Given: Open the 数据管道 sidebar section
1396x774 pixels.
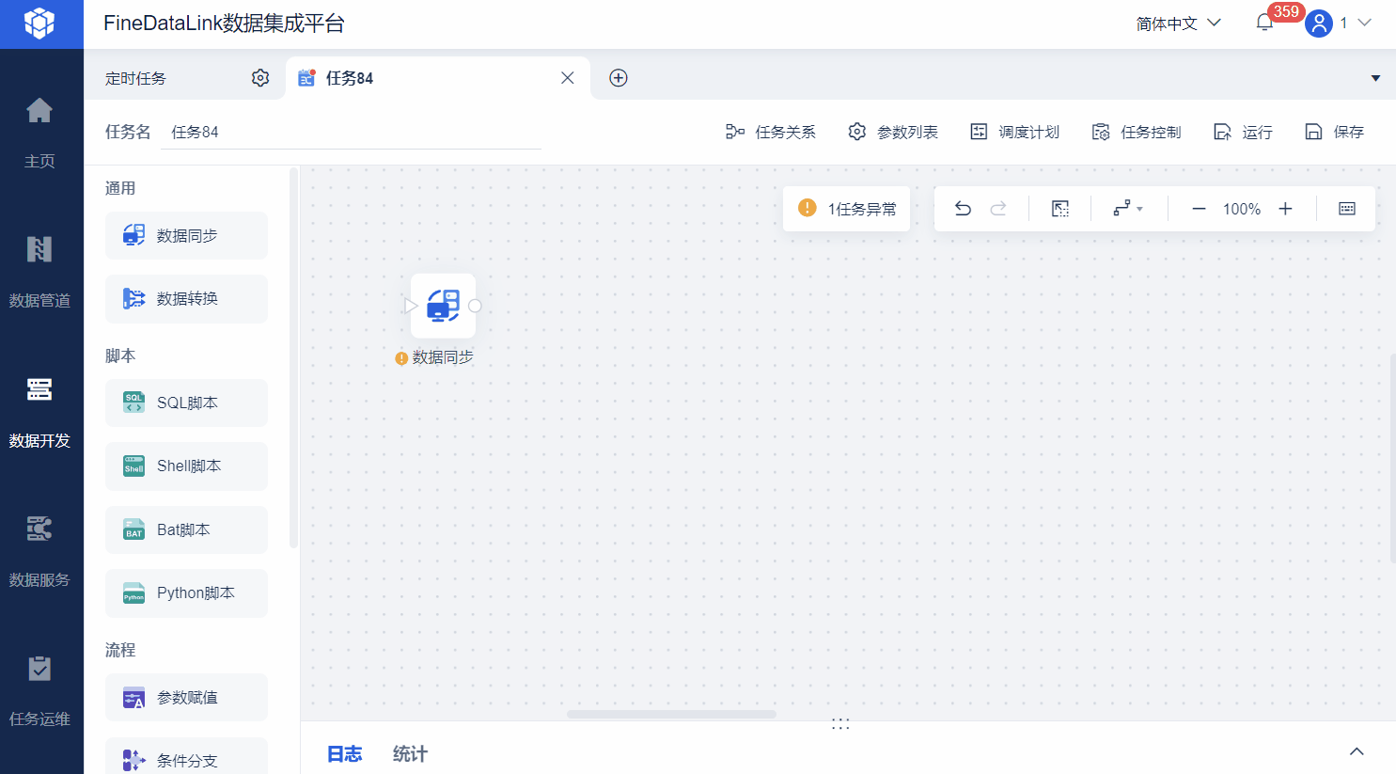Looking at the screenshot, I should click(39, 272).
